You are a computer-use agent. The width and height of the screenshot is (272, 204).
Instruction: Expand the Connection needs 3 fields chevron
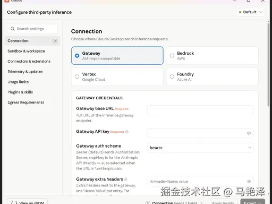(x=201, y=203)
